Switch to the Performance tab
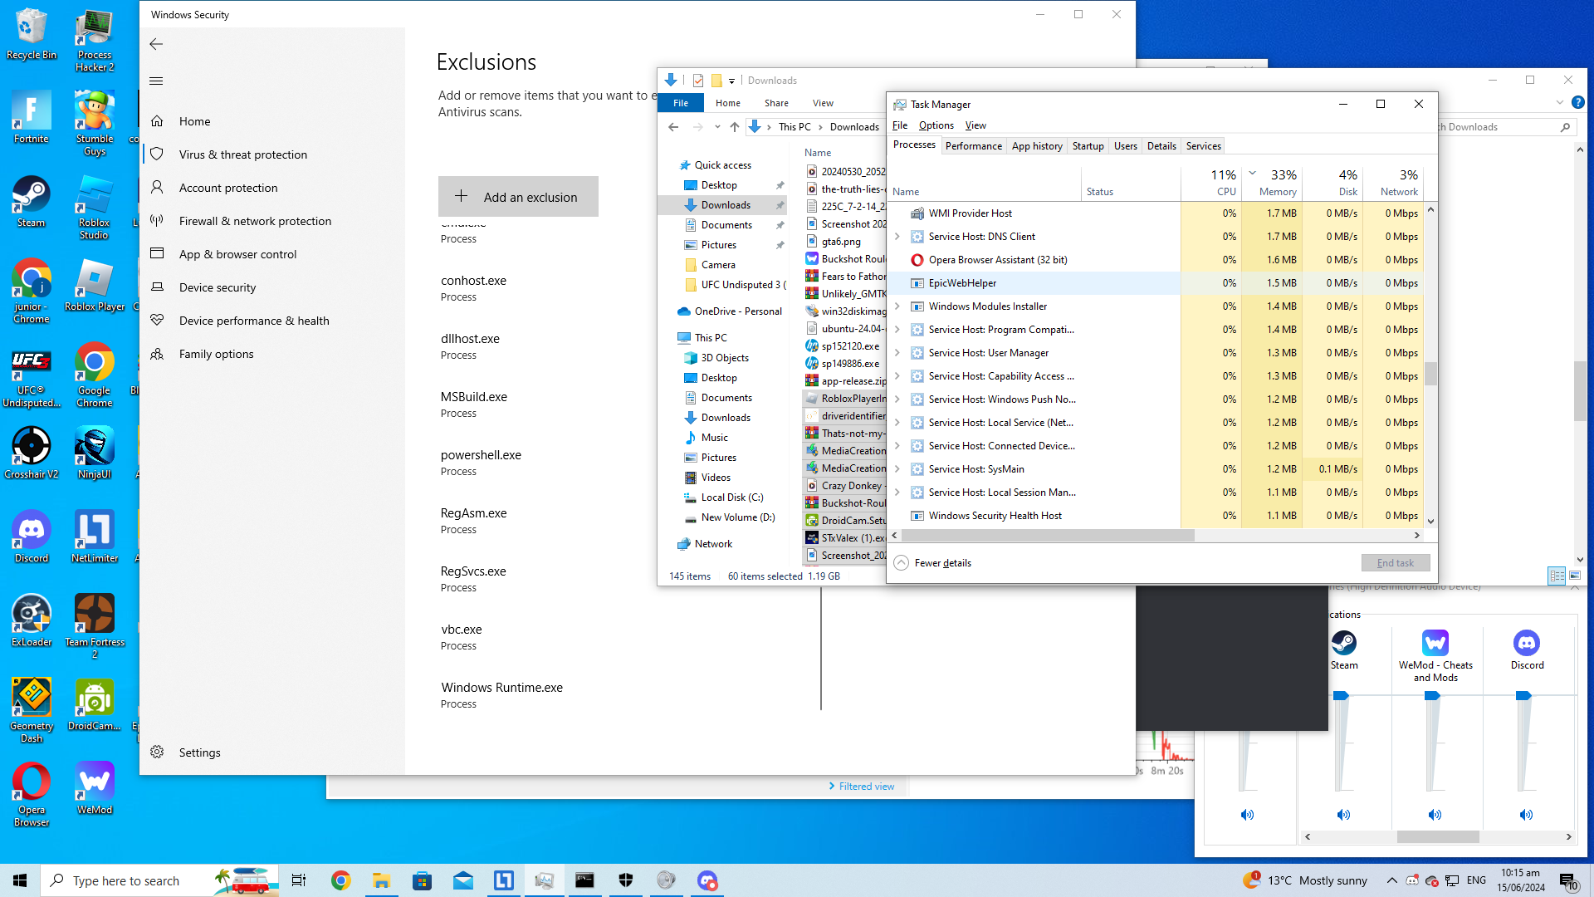Viewport: 1594px width, 897px height. click(x=973, y=146)
